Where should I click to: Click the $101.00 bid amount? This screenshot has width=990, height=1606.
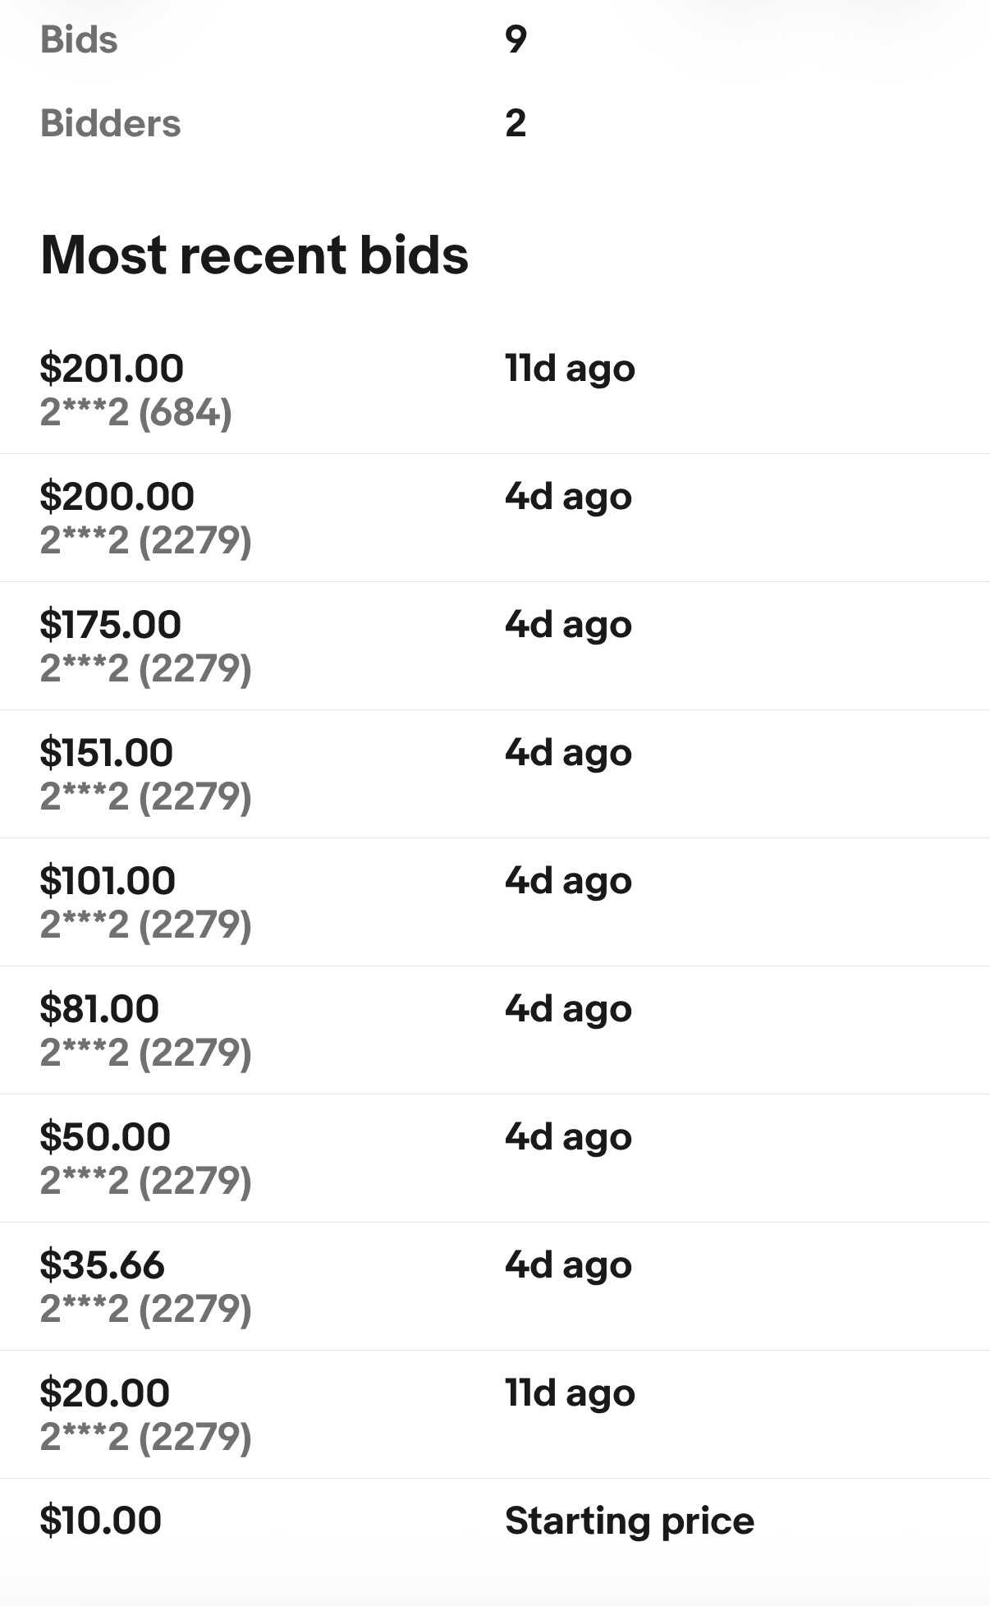pos(108,880)
